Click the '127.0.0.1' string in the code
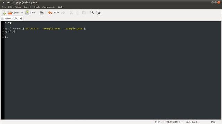The height and width of the screenshot is (124, 222). click(32, 28)
